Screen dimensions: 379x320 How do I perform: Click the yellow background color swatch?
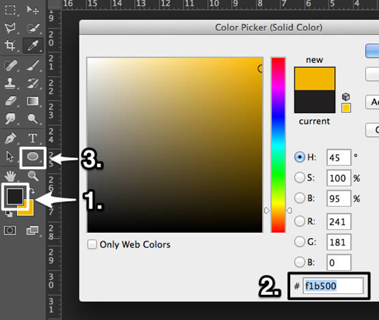pyautogui.click(x=29, y=210)
